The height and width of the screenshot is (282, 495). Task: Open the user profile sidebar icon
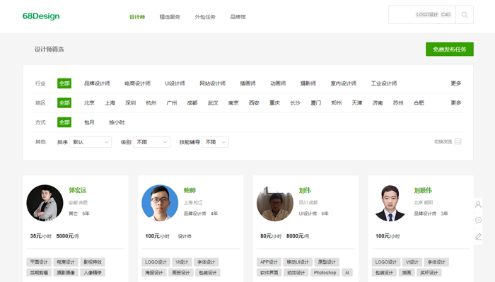478,205
